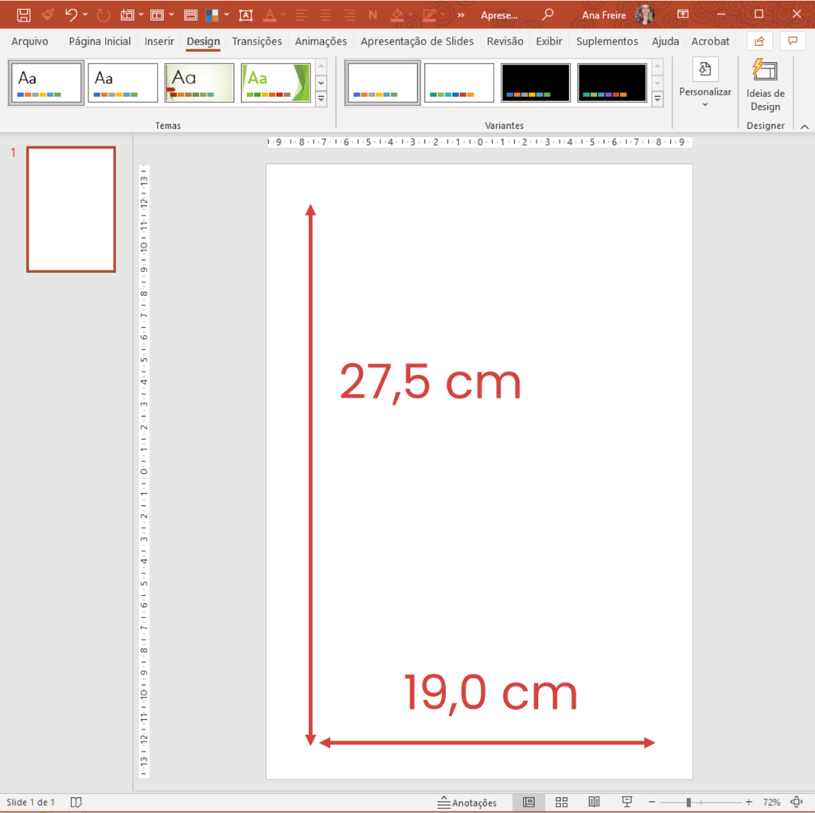Collapse the ribbon with chevron
Screen dimensions: 815x813
coord(804,126)
